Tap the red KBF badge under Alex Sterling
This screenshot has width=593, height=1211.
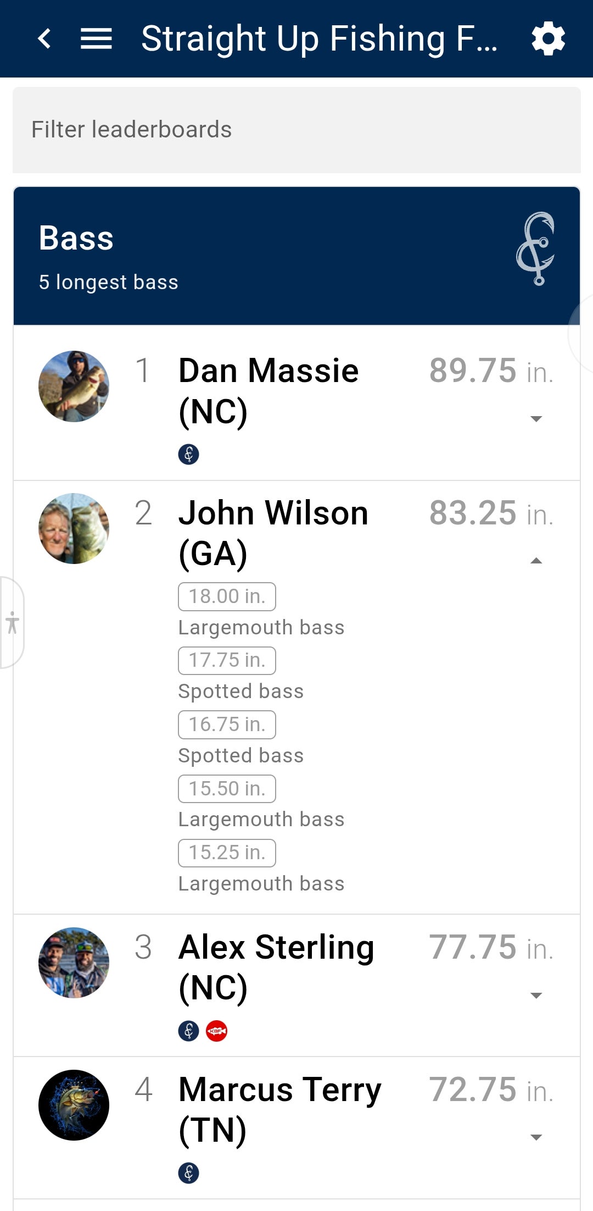216,1031
